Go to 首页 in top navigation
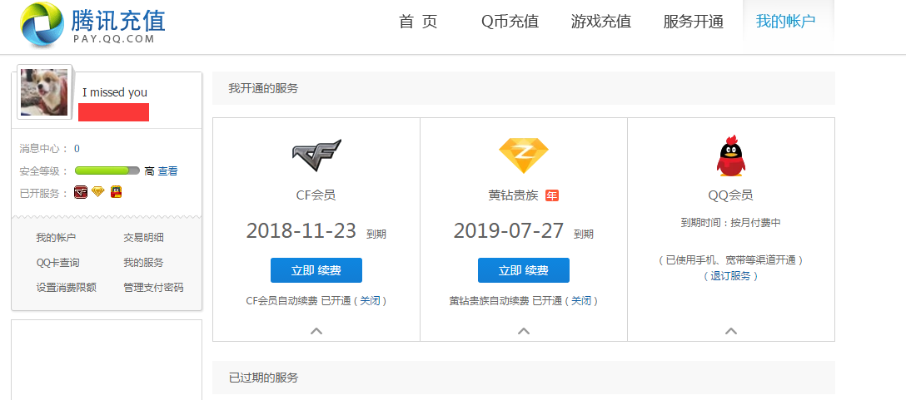The height and width of the screenshot is (400, 906). (x=418, y=22)
